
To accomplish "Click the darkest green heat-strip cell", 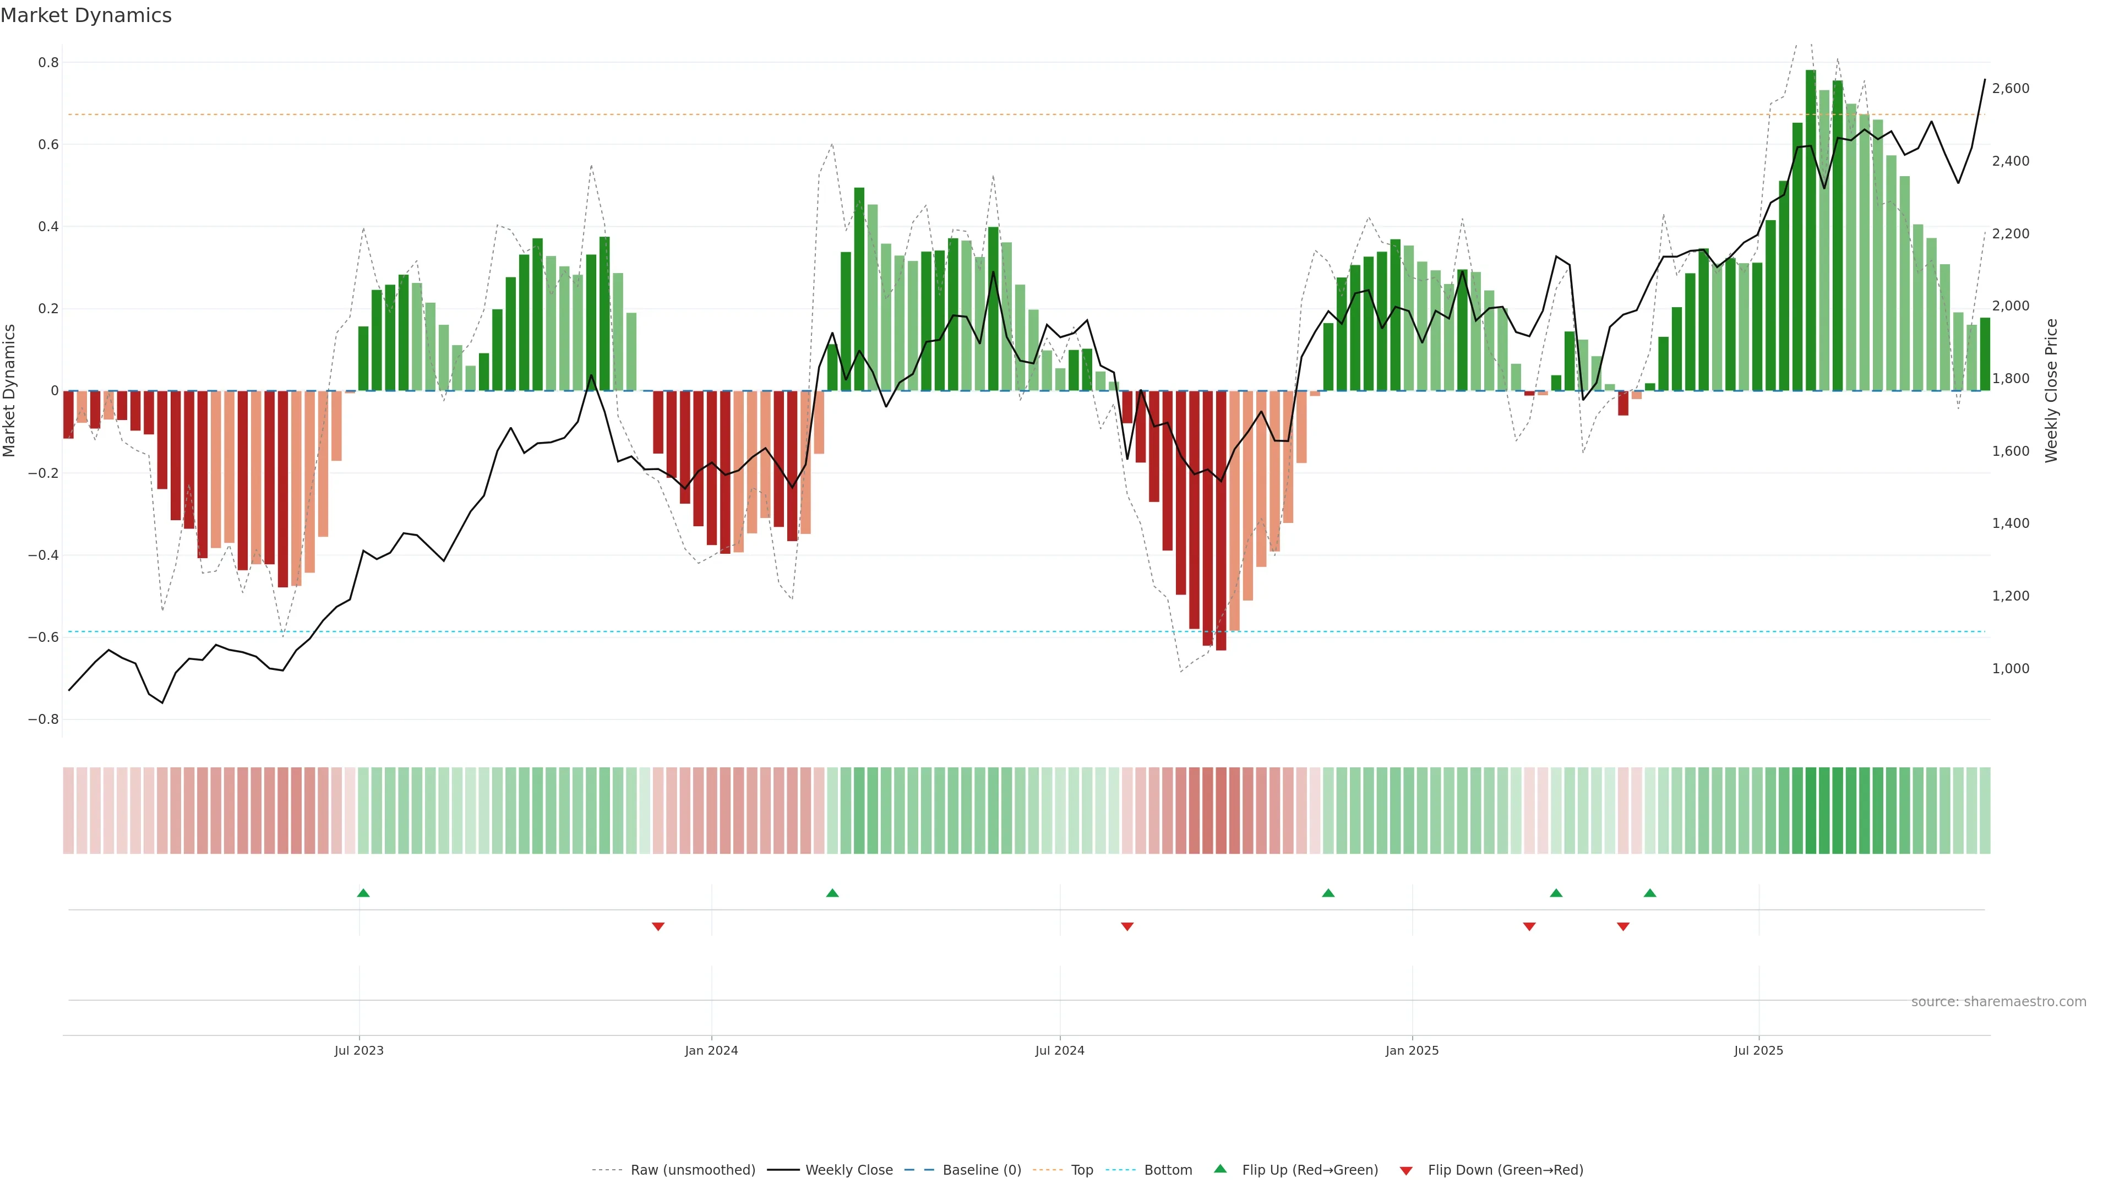I will (x=1811, y=811).
